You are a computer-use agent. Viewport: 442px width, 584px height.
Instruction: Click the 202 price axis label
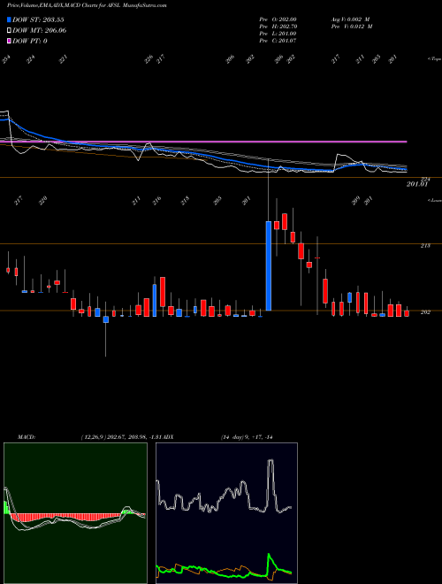(425, 312)
